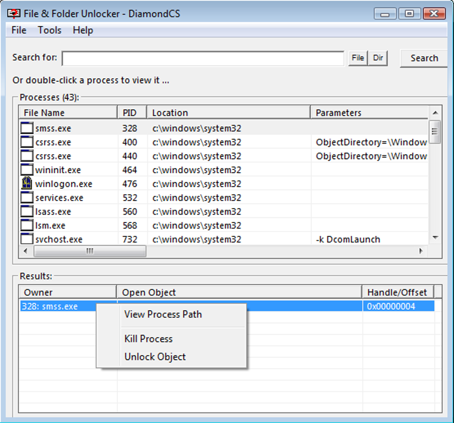Open the Help menu

[x=83, y=30]
